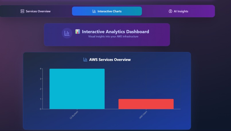Click the bar chart icon in Interactive Charts tab
This screenshot has height=131, width=231.
tap(94, 11)
